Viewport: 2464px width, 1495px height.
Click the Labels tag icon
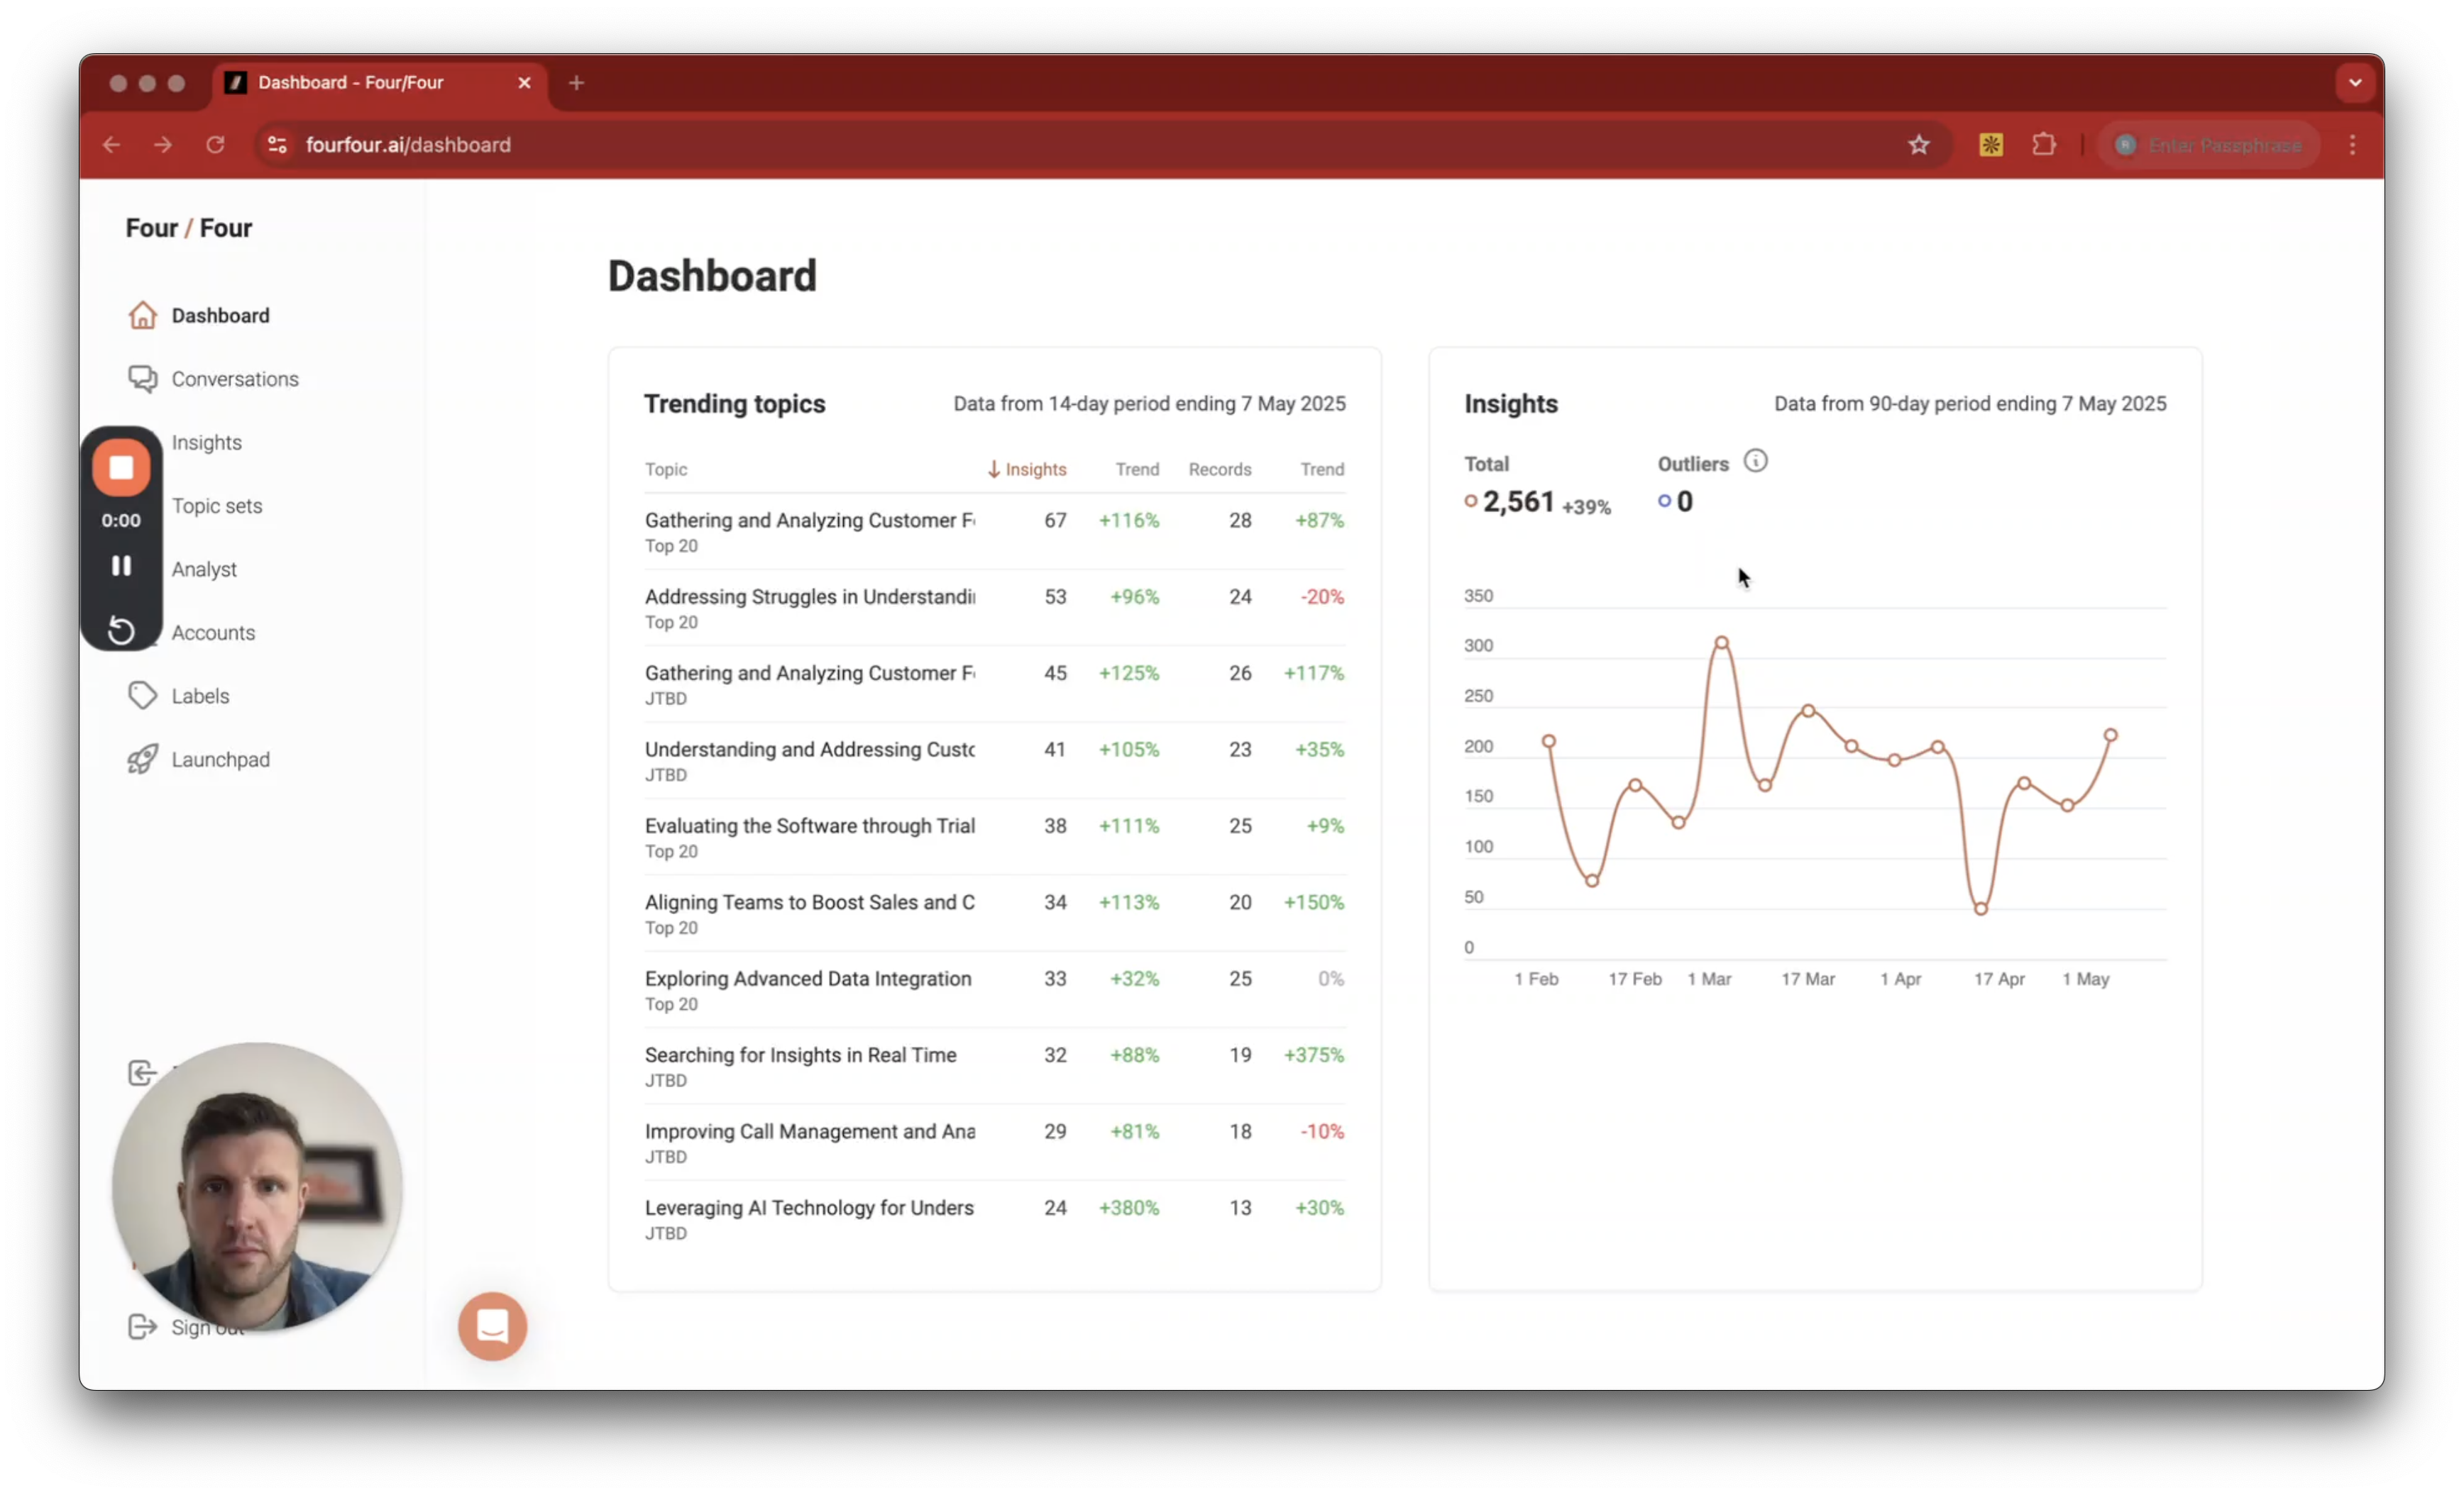142,696
